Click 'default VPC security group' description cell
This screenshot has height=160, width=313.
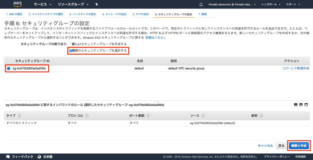point(186,68)
